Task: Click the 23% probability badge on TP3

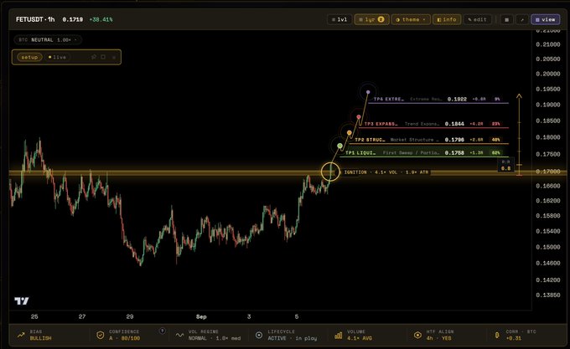Action: pyautogui.click(x=496, y=124)
